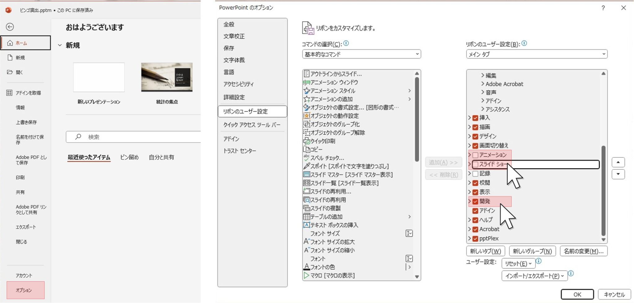
Task: Switch to the ピン留め tab
Action: [129, 157]
